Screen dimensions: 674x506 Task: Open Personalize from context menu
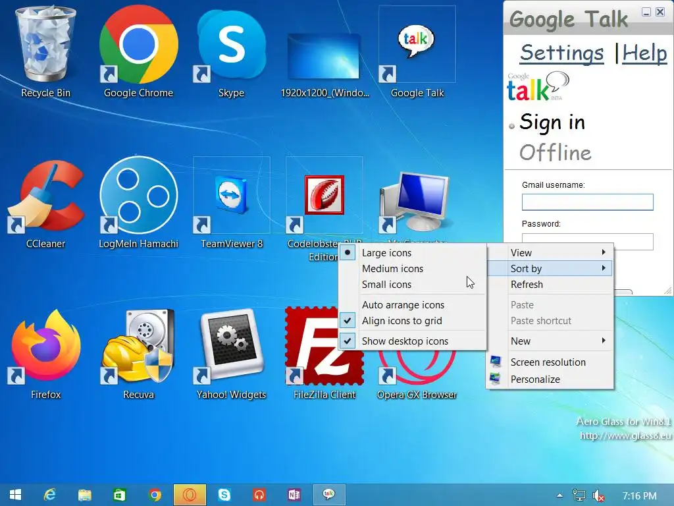[550, 379]
